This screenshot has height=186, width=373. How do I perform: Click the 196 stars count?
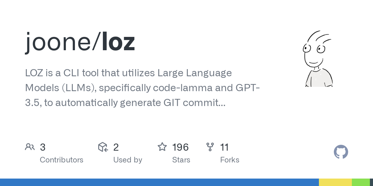coord(180,147)
